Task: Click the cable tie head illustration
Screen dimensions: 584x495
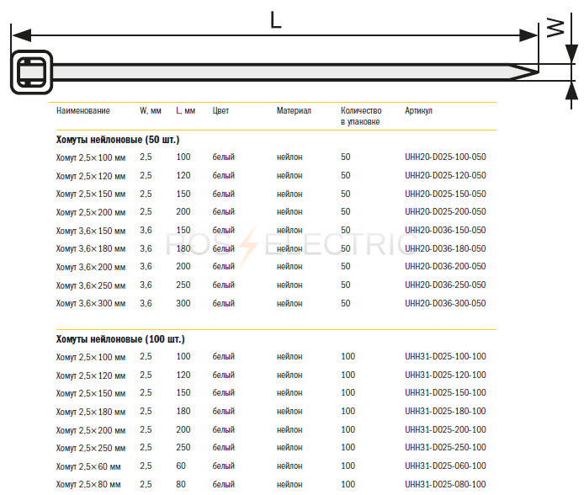Action: pos(32,72)
